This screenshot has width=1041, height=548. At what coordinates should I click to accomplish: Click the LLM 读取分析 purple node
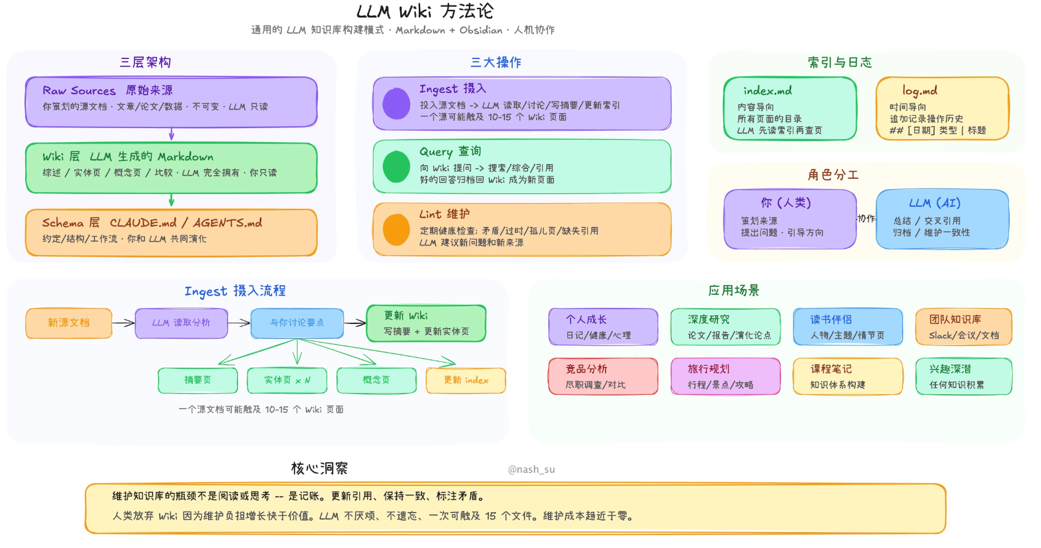coord(181,323)
